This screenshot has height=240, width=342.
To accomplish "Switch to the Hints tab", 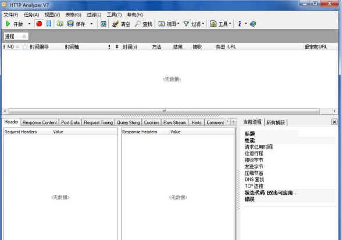I will click(x=197, y=123).
